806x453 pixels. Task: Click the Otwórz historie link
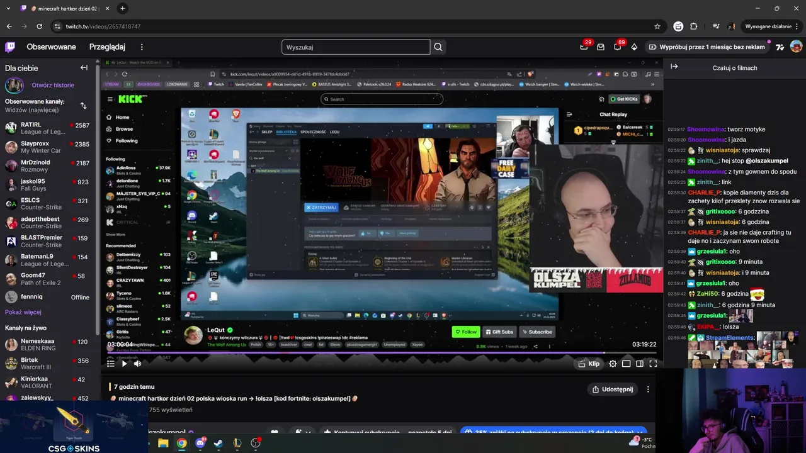[x=53, y=85]
